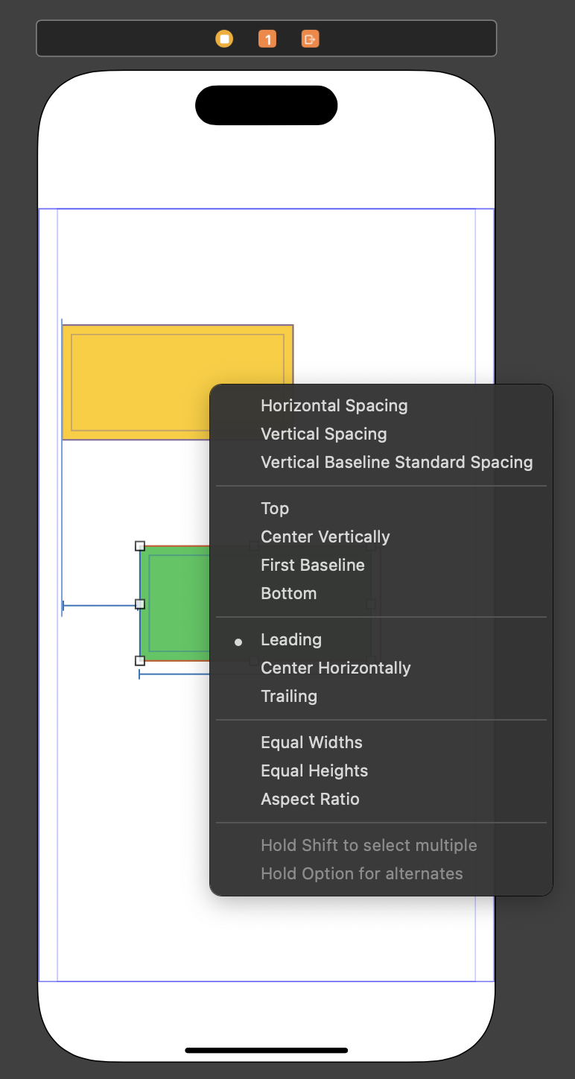Click the View Controller icon in scene dock

224,39
